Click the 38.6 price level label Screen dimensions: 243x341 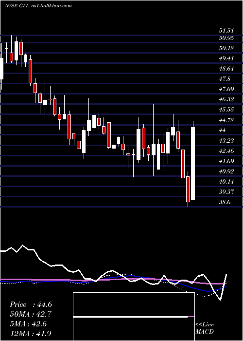click(225, 202)
